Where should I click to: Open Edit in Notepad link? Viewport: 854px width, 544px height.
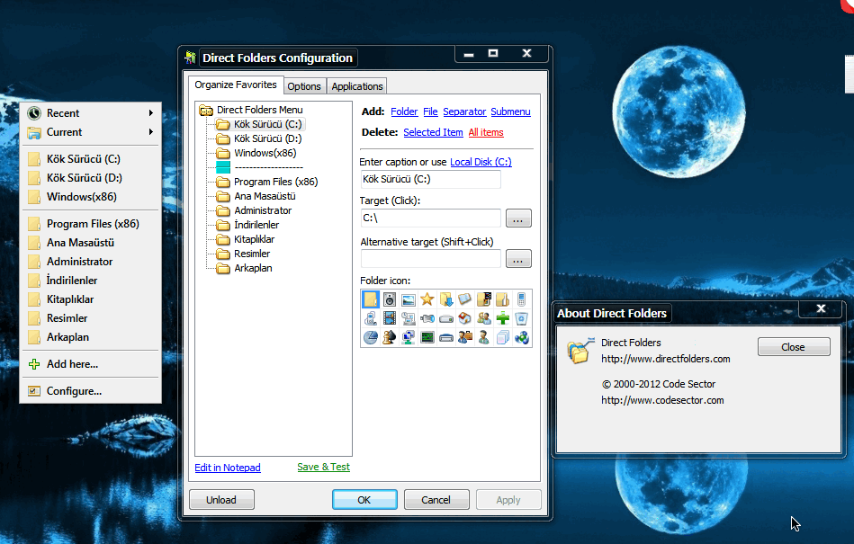[x=228, y=468]
